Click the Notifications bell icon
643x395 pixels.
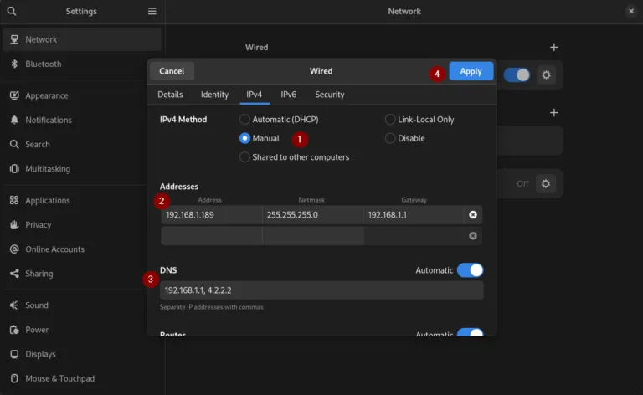point(14,120)
